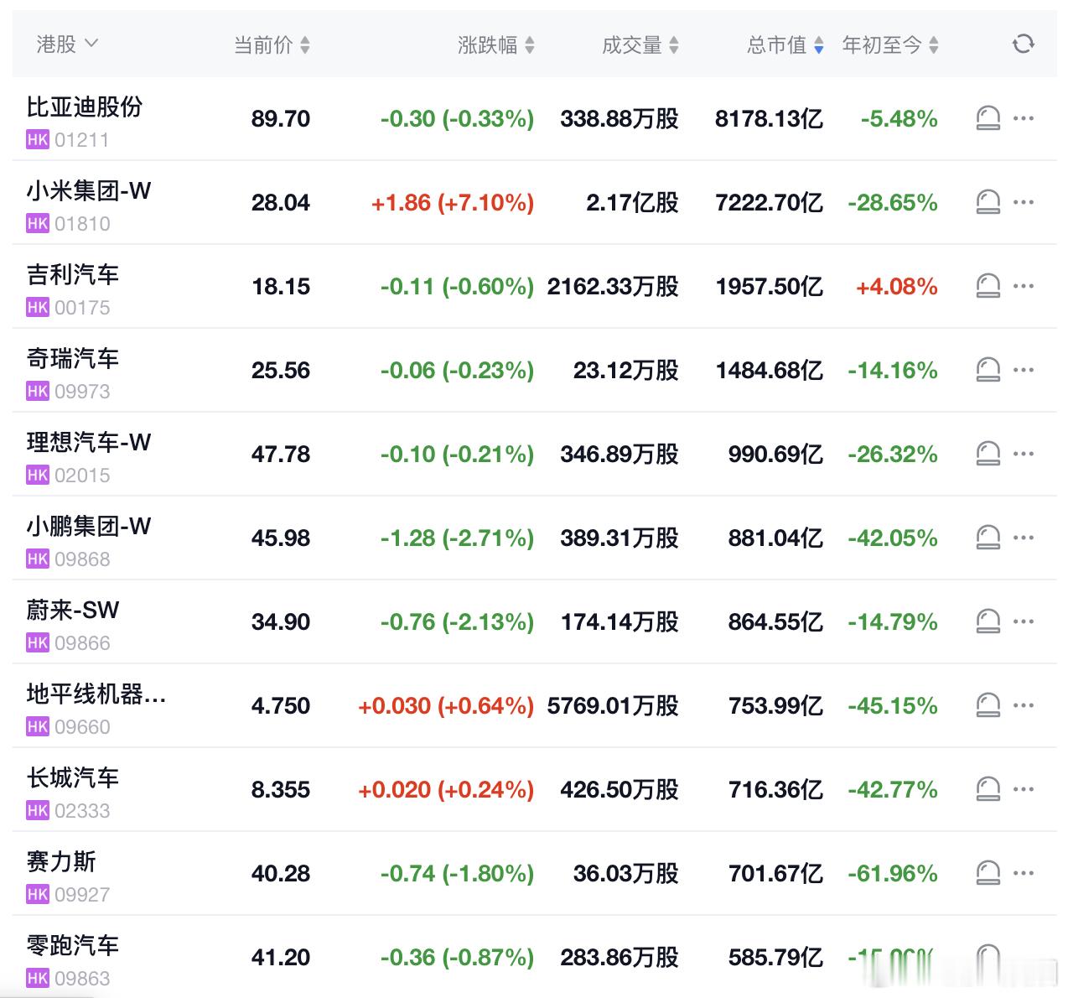Set alert bell for 长城汽车
Screen dimensions: 1068x998
click(988, 789)
